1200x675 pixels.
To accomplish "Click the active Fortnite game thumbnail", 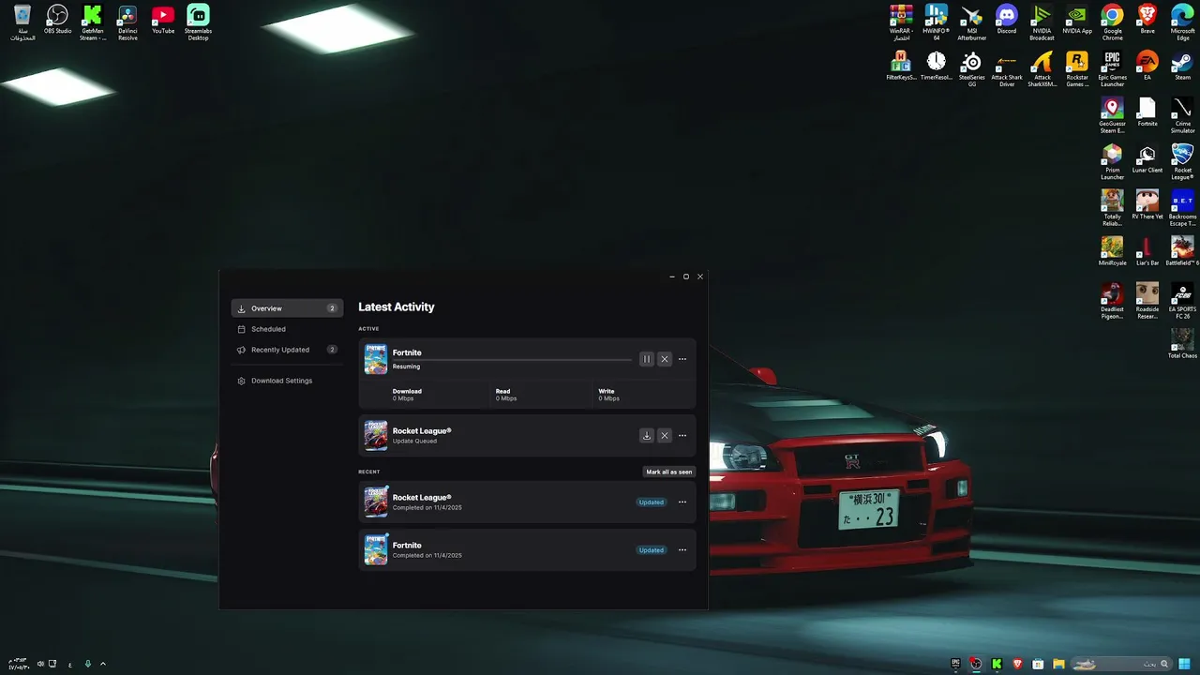I will coord(376,359).
